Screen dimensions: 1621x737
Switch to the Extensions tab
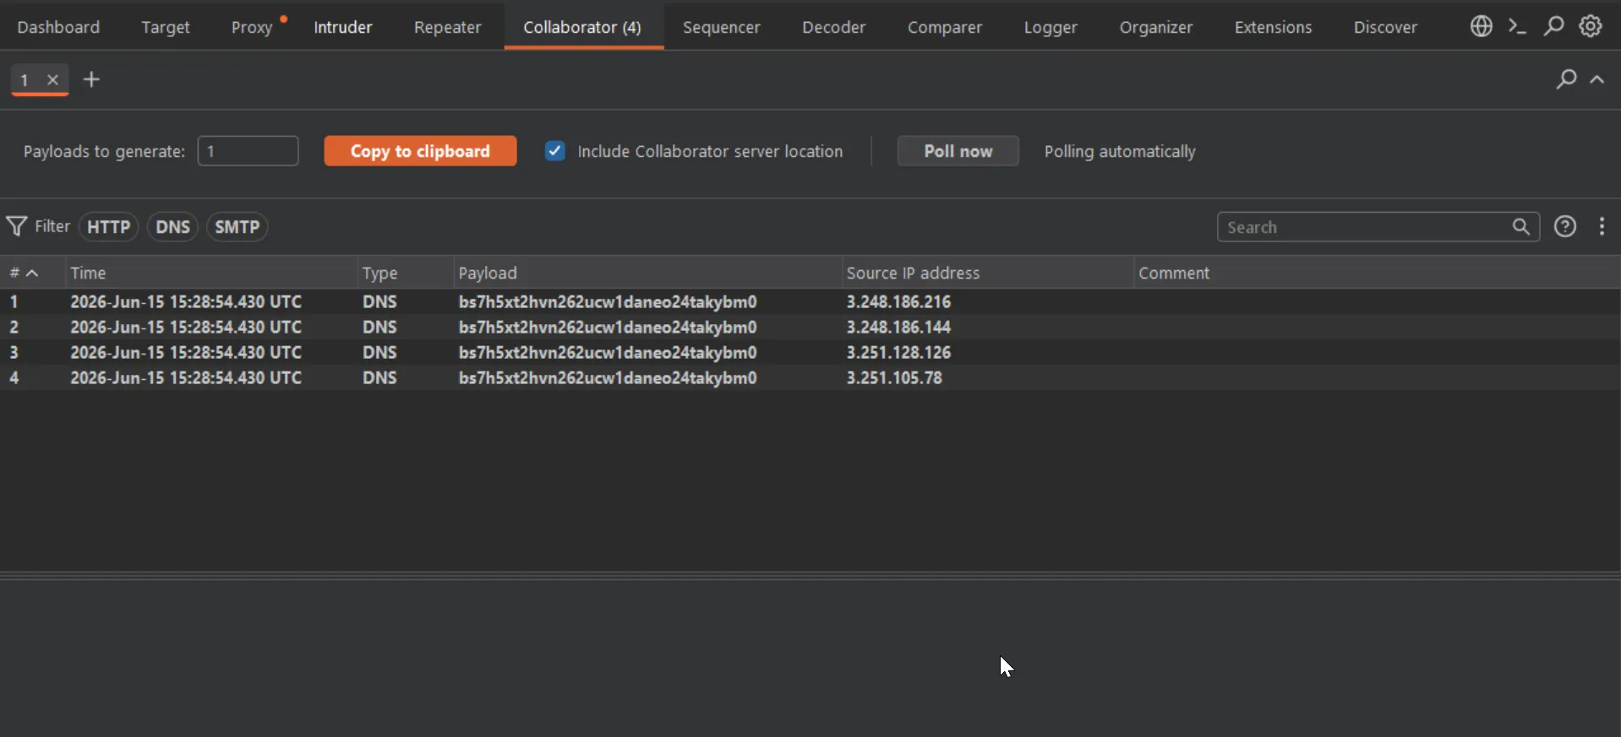(1273, 27)
